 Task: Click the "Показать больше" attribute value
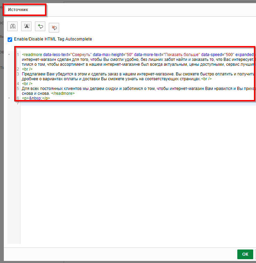[181, 55]
